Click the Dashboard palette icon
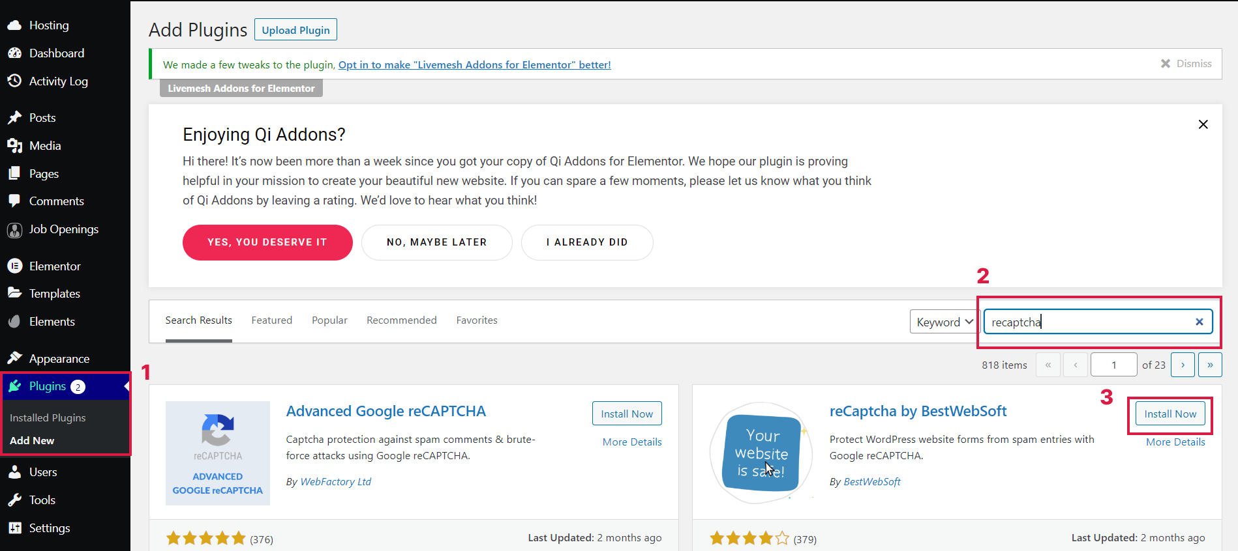 [14, 53]
